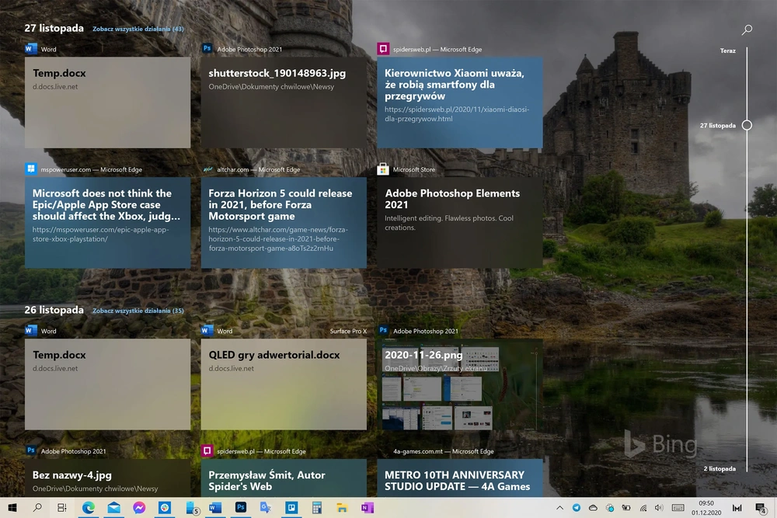Click Photoshop icon above Bez nazwy-4.jpg

31,450
